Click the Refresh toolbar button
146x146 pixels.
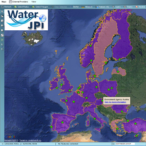(6, 7)
